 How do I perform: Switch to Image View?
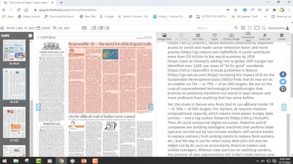click(164, 37)
